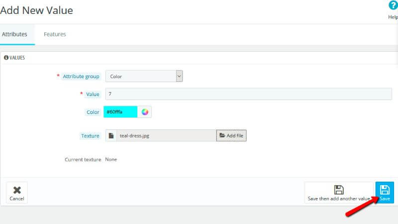This screenshot has width=398, height=224.
Task: Click the Value label
Action: tap(93, 94)
